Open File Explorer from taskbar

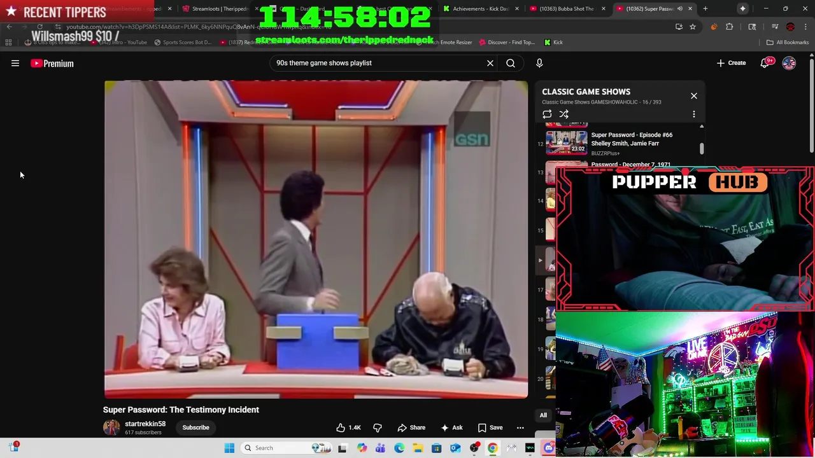418,448
